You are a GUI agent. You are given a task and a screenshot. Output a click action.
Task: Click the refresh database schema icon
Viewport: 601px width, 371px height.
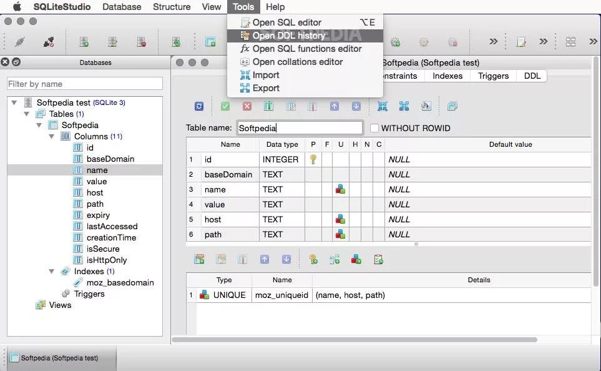coord(177,41)
